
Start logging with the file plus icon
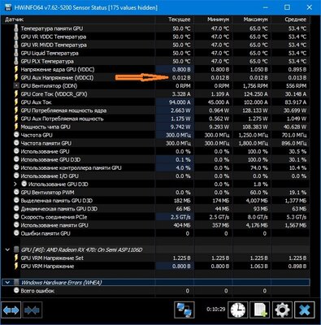pyautogui.click(x=260, y=310)
